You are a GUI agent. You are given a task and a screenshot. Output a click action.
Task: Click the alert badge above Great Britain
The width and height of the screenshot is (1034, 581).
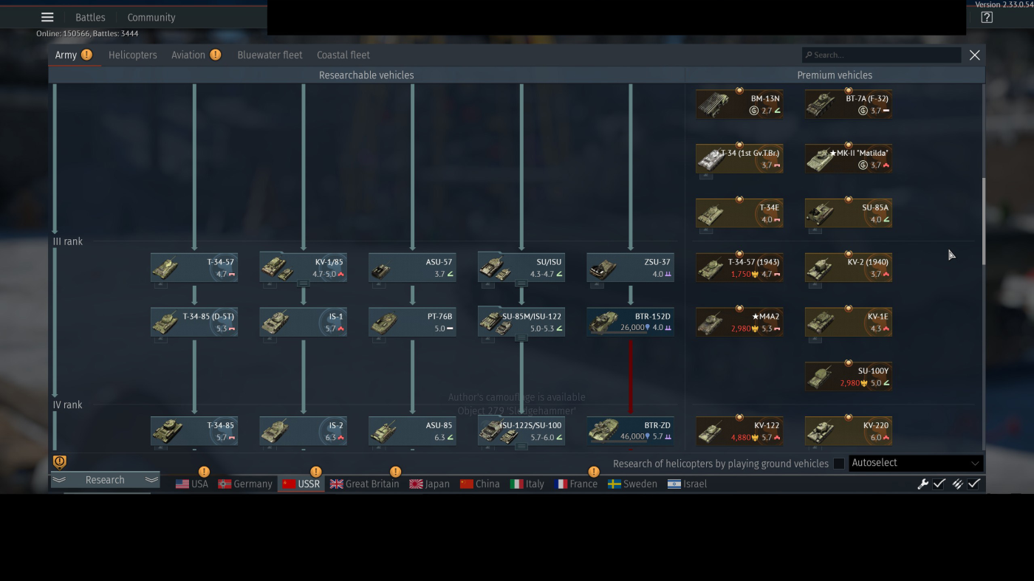click(x=395, y=472)
